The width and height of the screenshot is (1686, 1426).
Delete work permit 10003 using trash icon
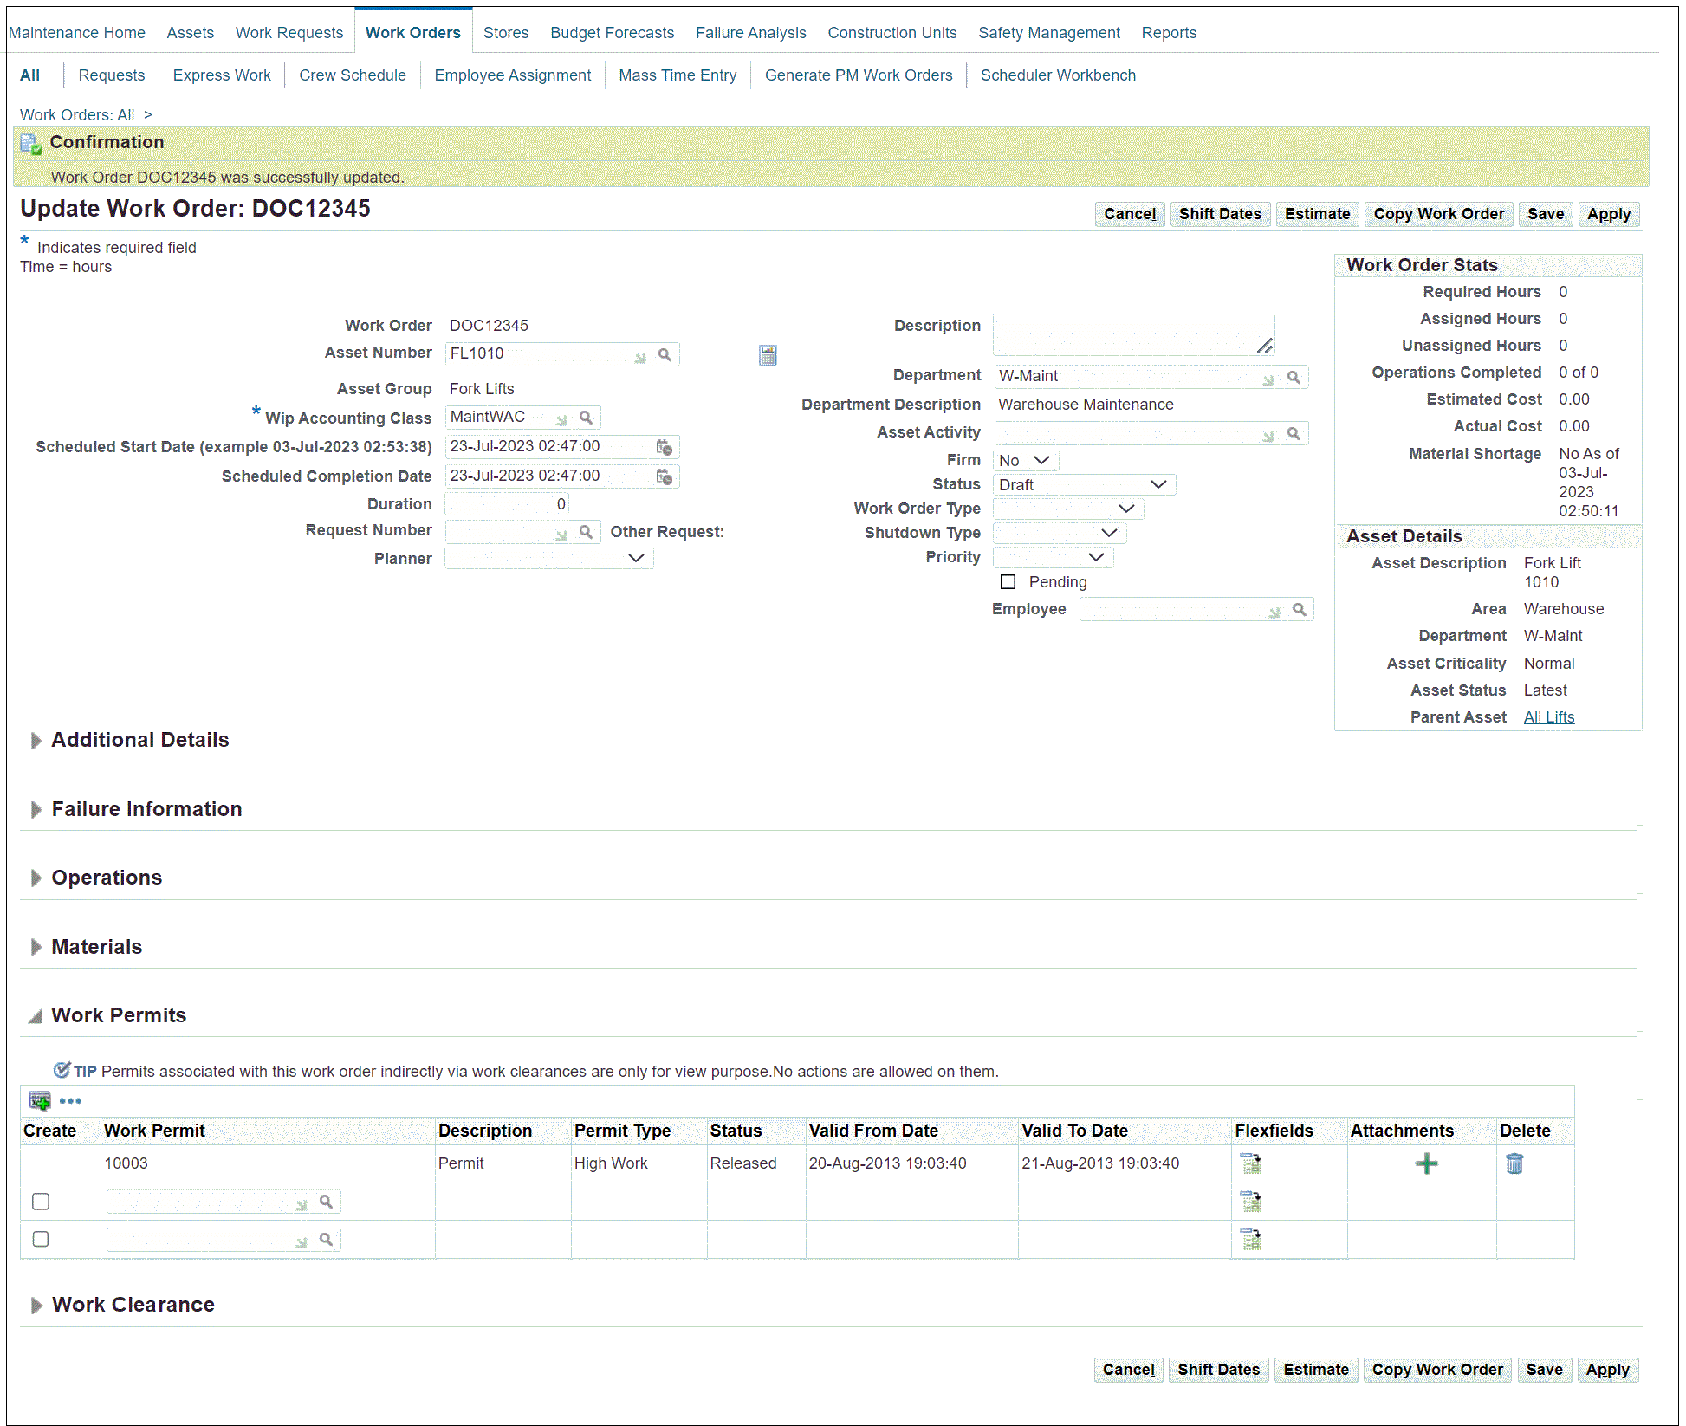point(1514,1163)
